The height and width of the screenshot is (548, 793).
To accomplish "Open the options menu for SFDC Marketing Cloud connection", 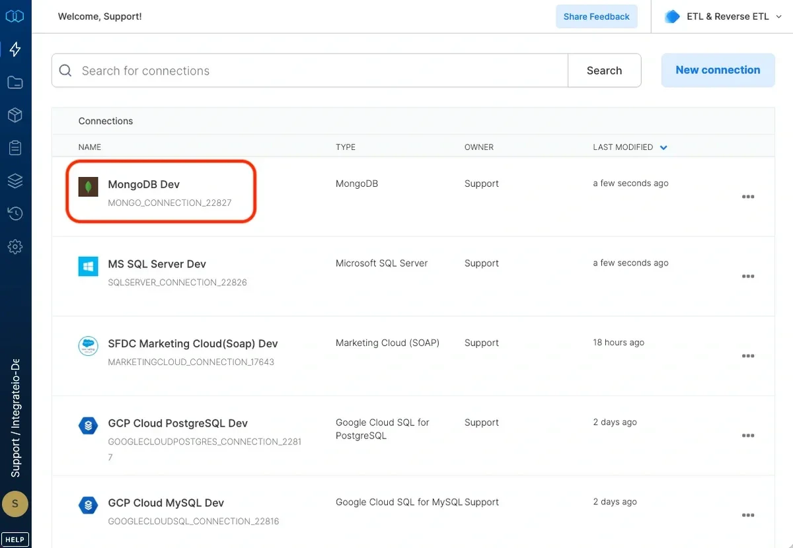I will pyautogui.click(x=748, y=356).
